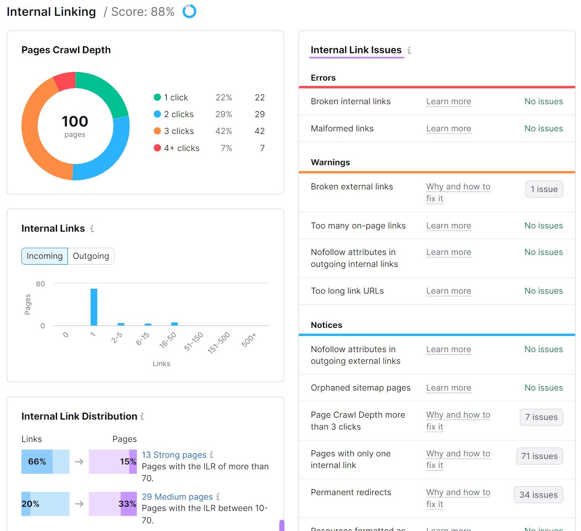This screenshot has width=581, height=531.
Task: Click the red 4+ clicks legend dot
Action: click(x=157, y=148)
